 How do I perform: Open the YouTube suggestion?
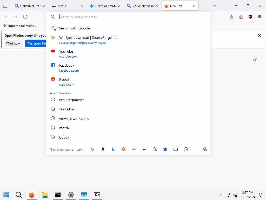[128, 54]
